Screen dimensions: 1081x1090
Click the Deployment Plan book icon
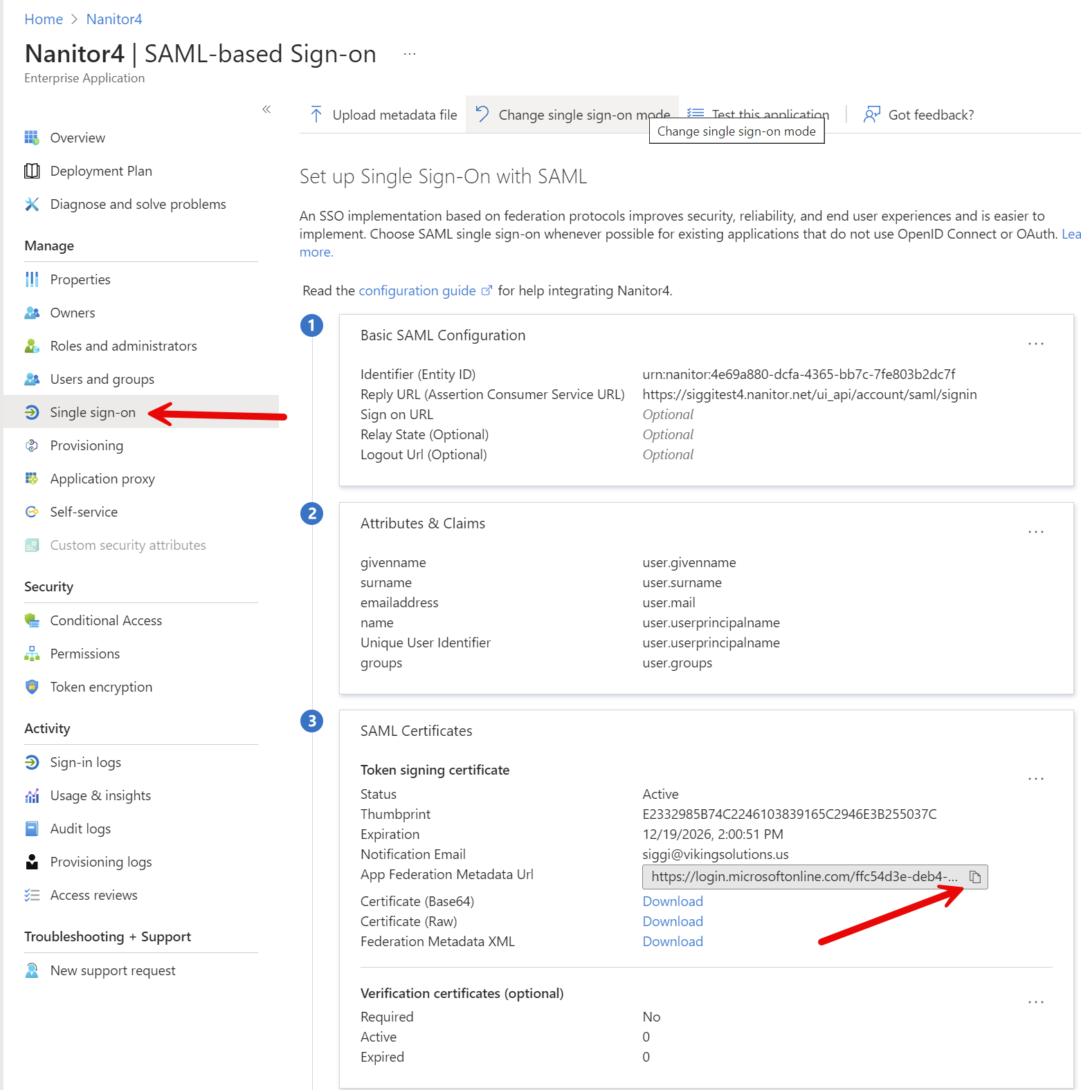(x=32, y=171)
